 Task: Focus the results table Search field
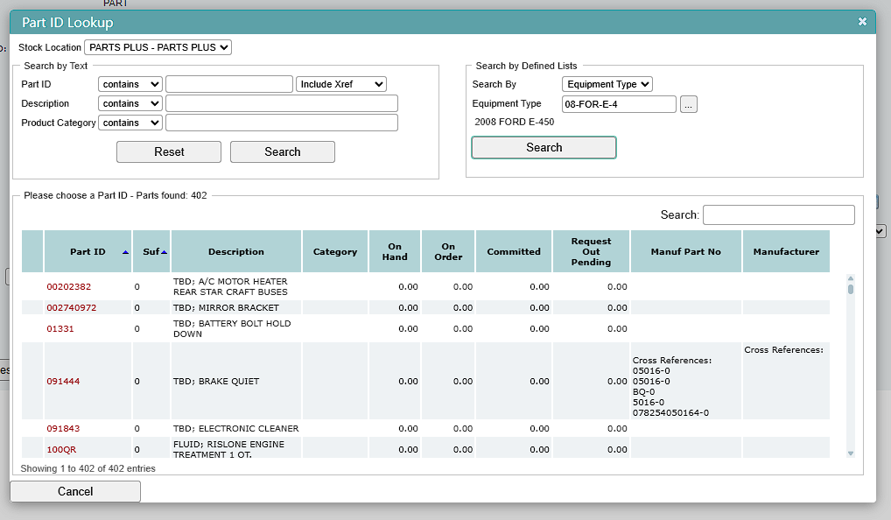click(778, 214)
